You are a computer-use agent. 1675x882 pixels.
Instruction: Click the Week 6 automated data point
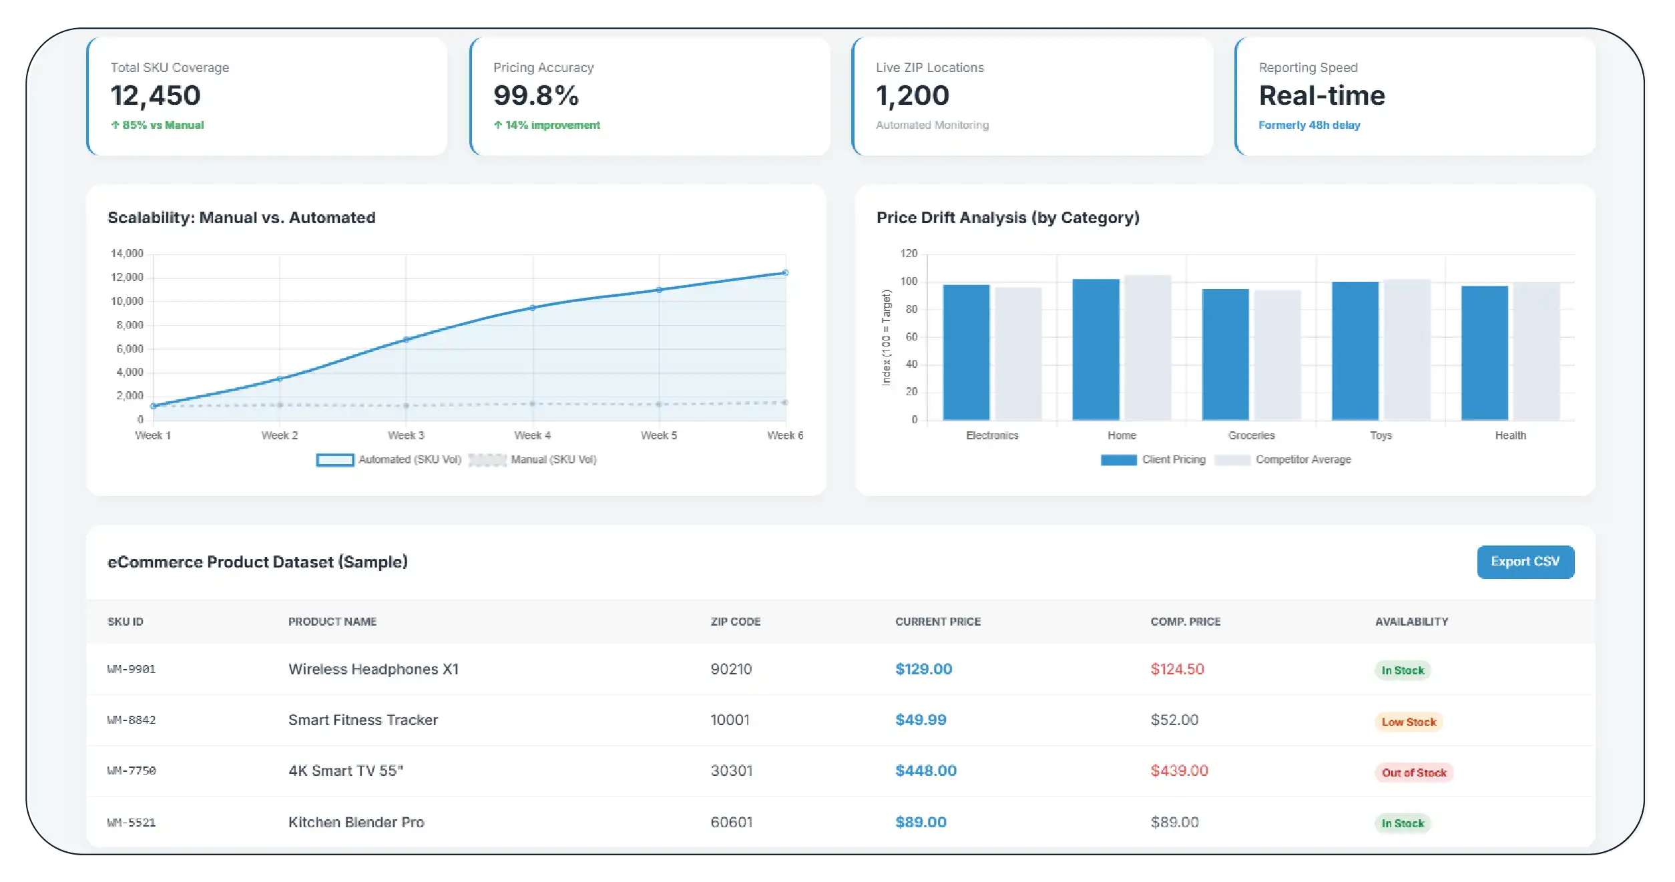coord(785,272)
